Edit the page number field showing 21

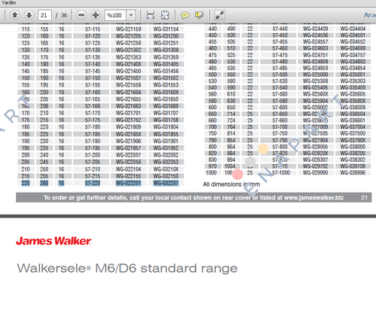pos(44,15)
